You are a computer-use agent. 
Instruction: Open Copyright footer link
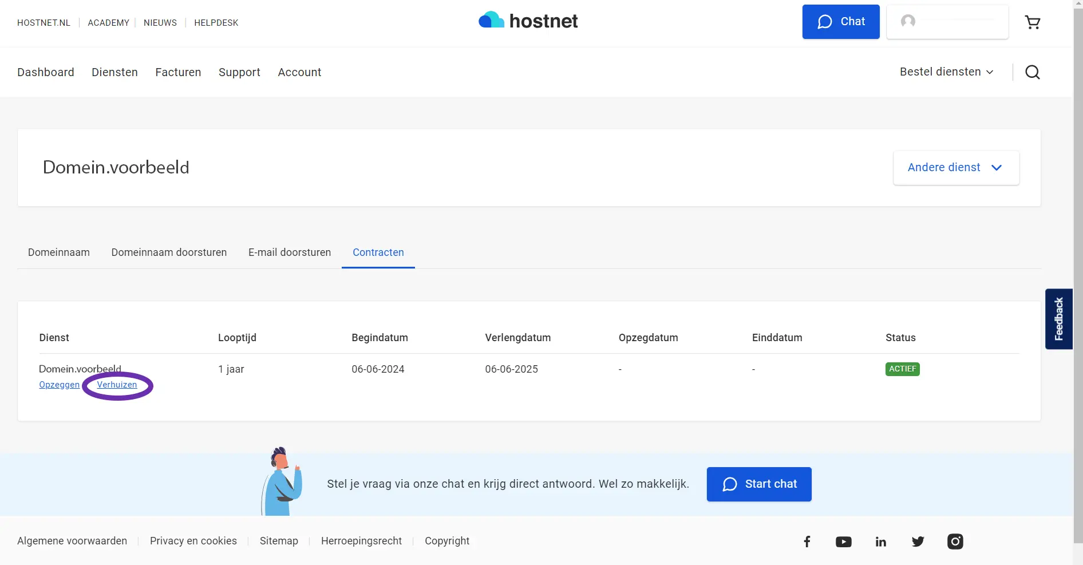447,541
